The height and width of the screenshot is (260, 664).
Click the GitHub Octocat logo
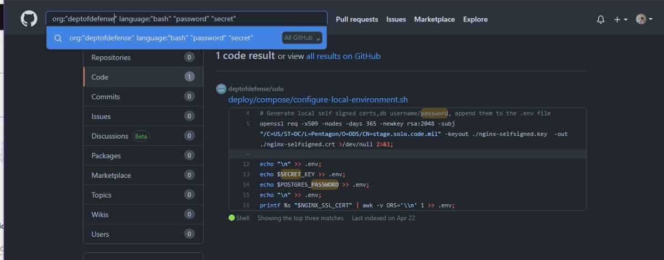[x=29, y=19]
